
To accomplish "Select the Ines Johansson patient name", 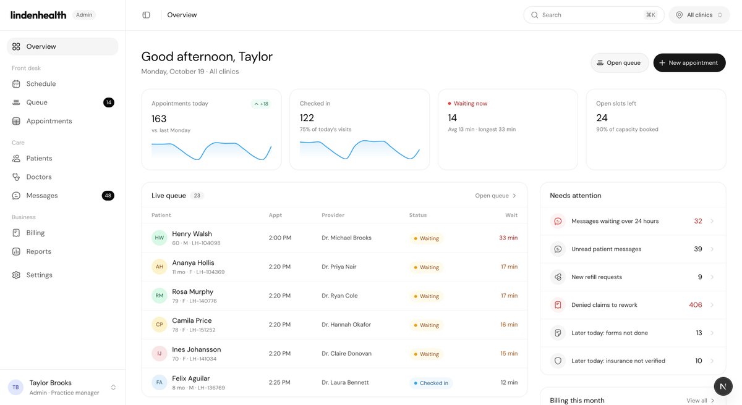I will coord(197,349).
